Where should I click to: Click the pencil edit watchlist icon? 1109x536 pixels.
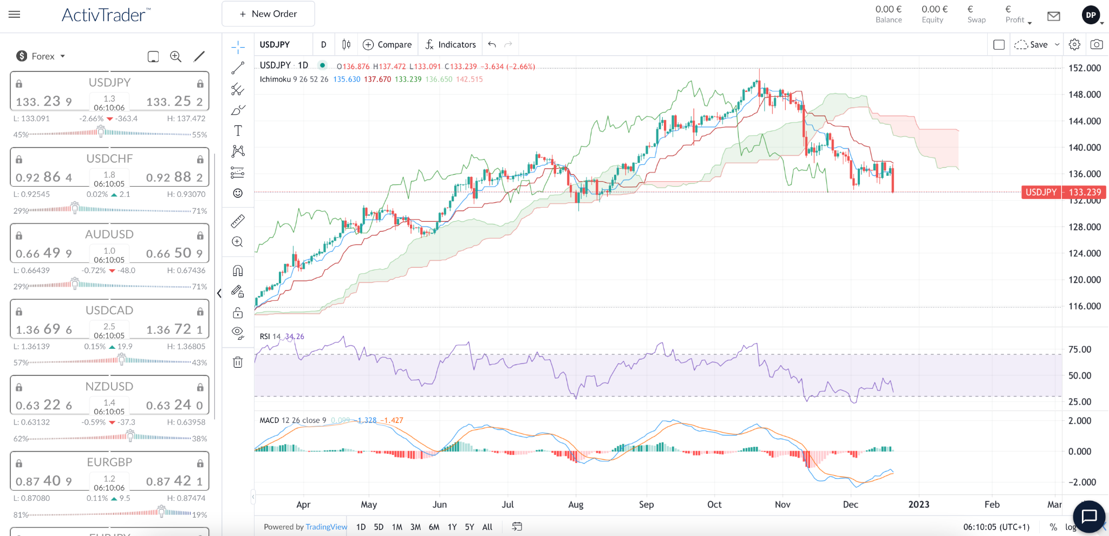pyautogui.click(x=199, y=56)
